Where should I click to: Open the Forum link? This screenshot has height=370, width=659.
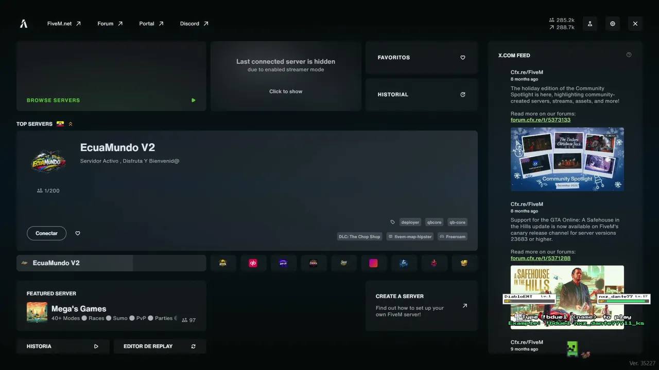click(110, 24)
